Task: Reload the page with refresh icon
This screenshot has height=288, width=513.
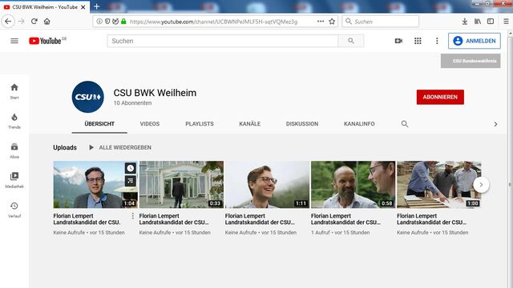Action: click(34, 22)
